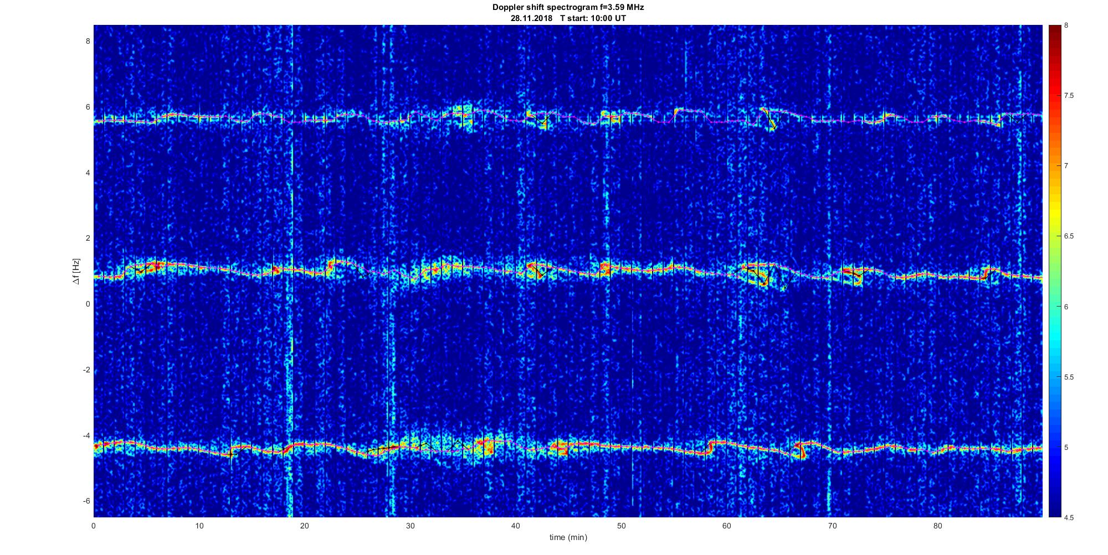
Task: Click the x-axis tick label '40'
Action: tap(516, 526)
